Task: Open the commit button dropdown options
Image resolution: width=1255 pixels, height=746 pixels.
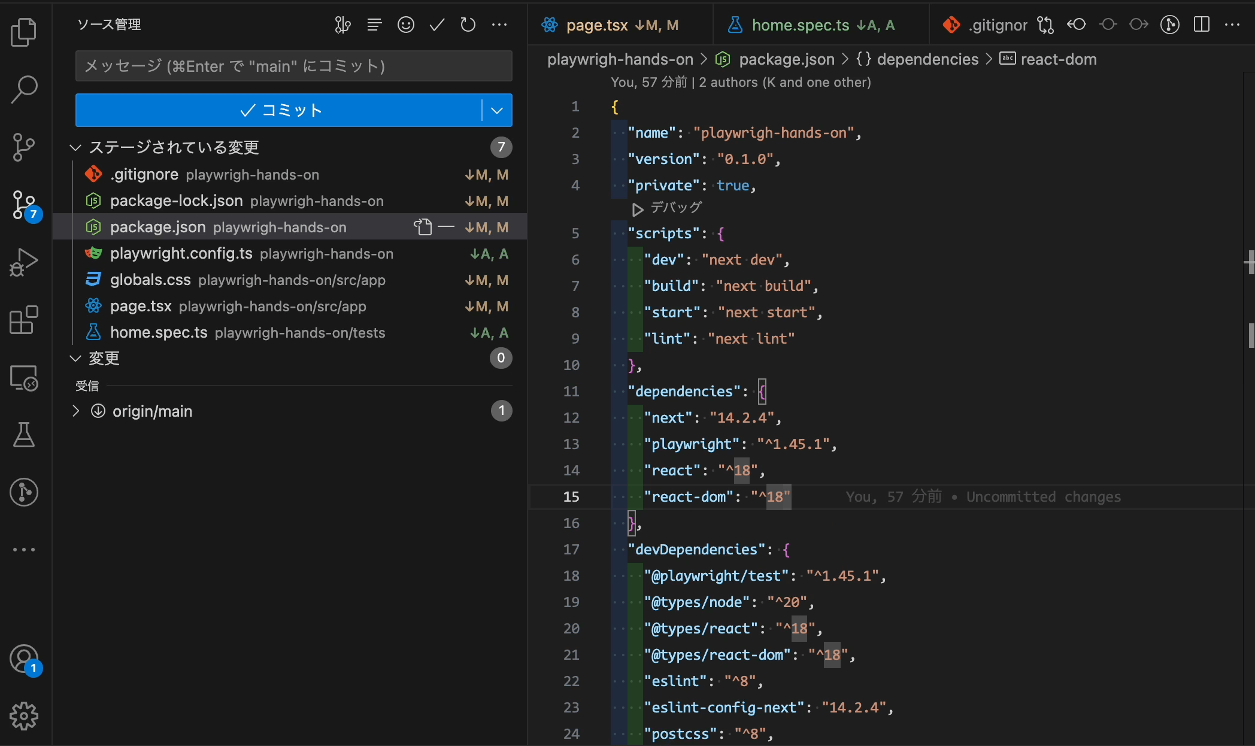Action: coord(496,110)
